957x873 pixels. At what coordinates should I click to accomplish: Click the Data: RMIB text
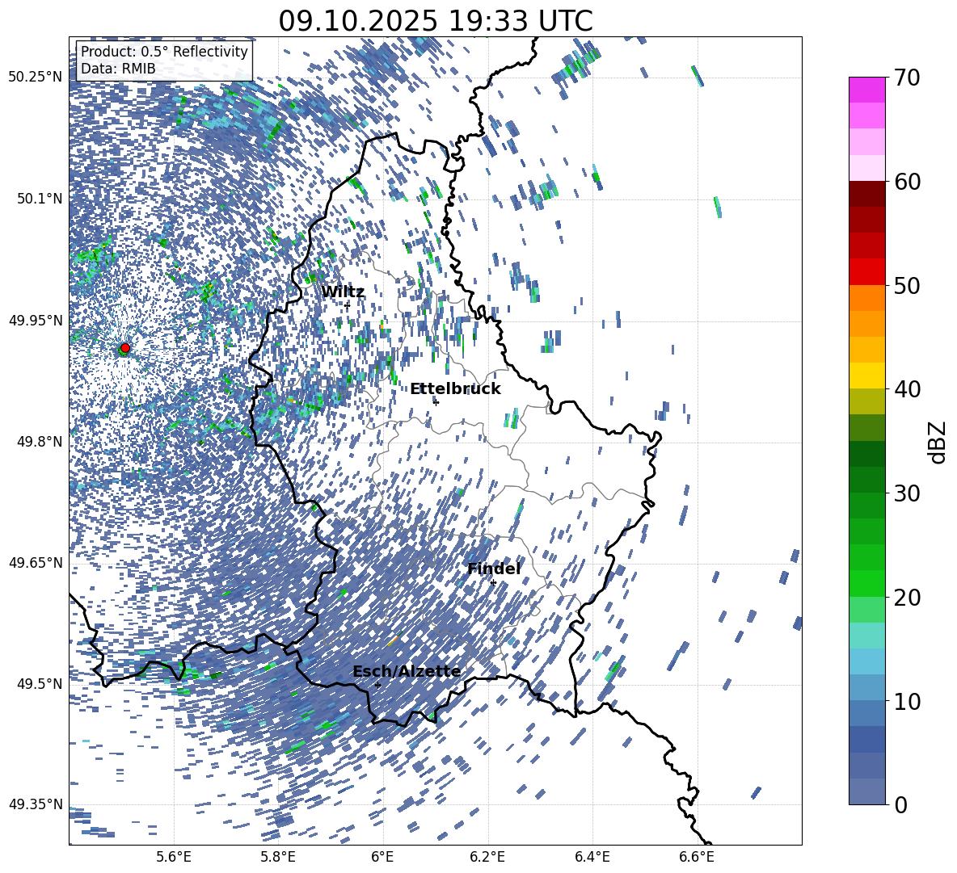click(x=118, y=69)
